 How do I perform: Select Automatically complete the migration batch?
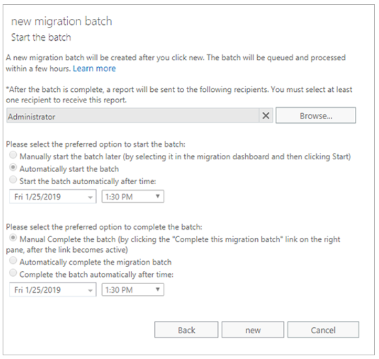click(x=13, y=261)
